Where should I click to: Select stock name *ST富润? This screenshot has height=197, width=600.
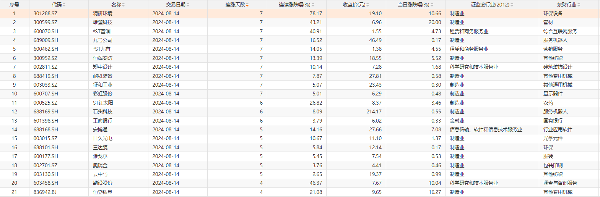click(x=102, y=31)
